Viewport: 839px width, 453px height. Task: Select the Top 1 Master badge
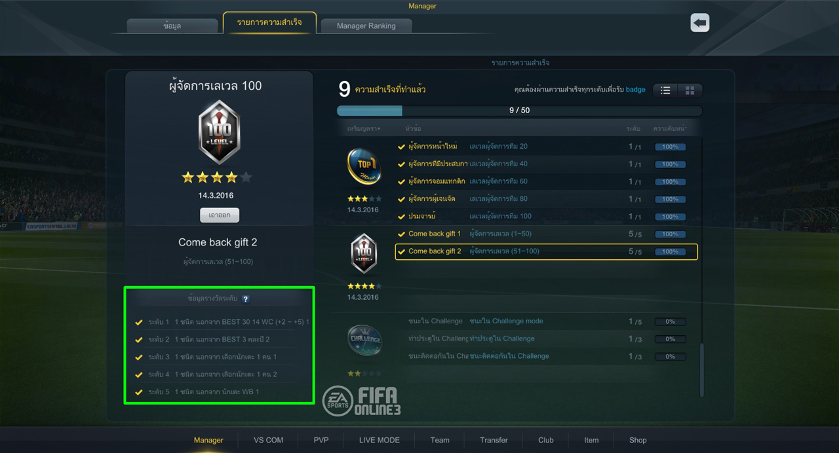364,167
